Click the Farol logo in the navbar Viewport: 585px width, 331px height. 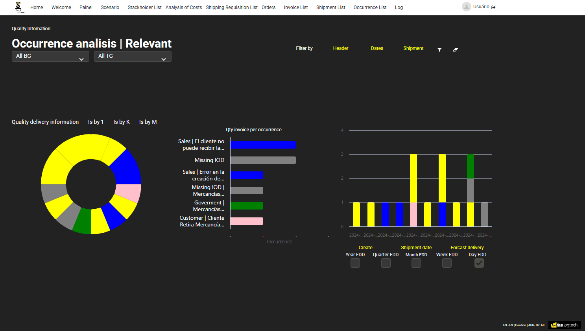18,7
